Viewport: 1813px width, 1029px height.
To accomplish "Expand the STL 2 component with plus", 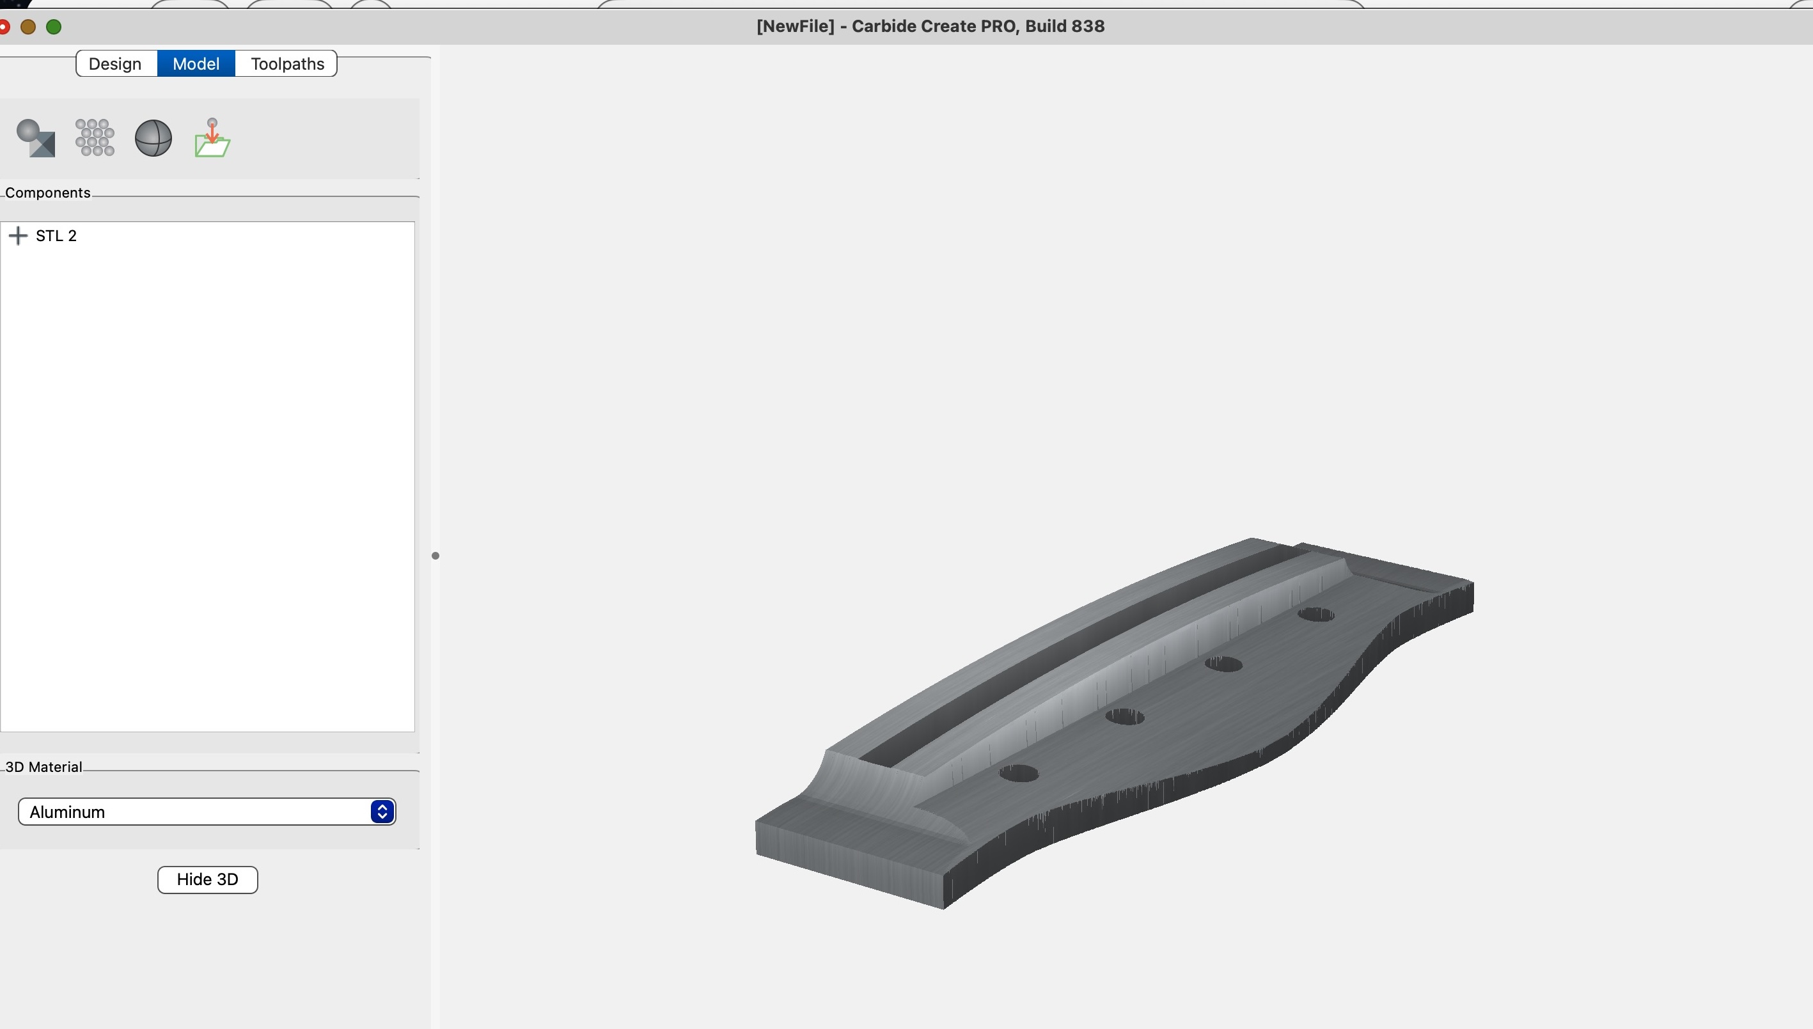I will [x=18, y=235].
